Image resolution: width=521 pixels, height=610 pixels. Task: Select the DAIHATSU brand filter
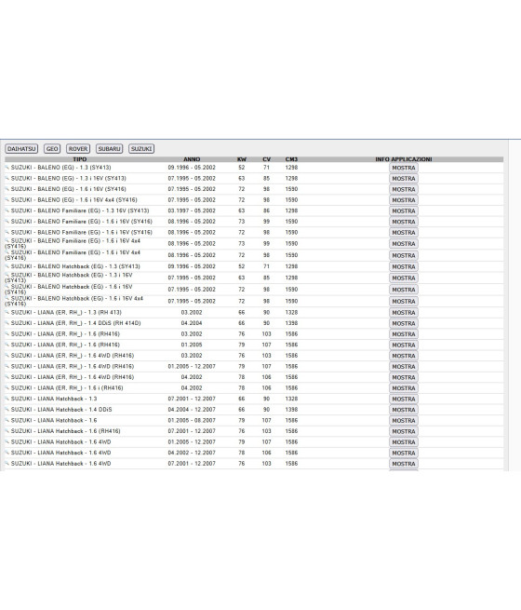point(21,149)
